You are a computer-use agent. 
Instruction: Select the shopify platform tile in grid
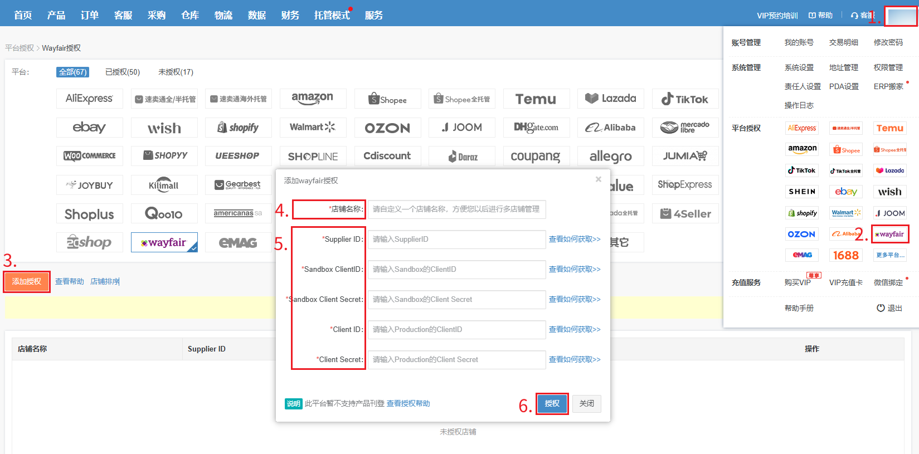239,128
